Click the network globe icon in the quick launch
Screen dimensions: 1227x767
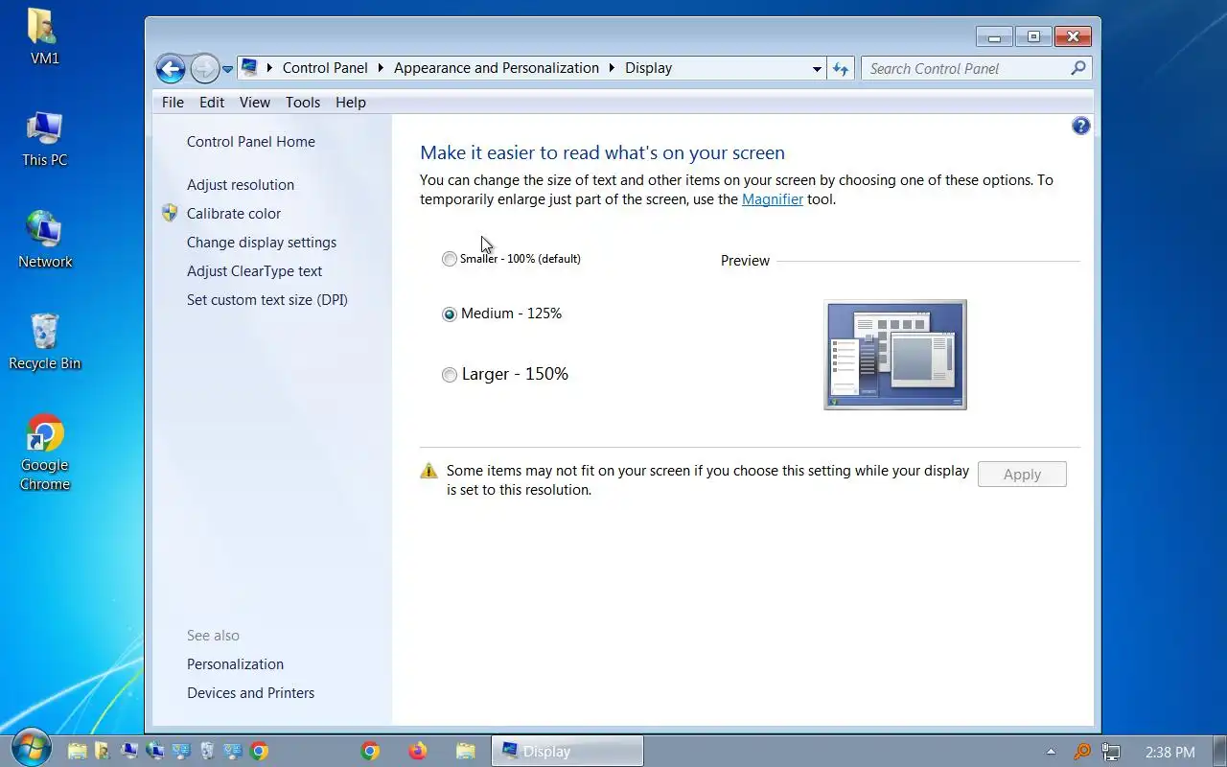tap(154, 751)
